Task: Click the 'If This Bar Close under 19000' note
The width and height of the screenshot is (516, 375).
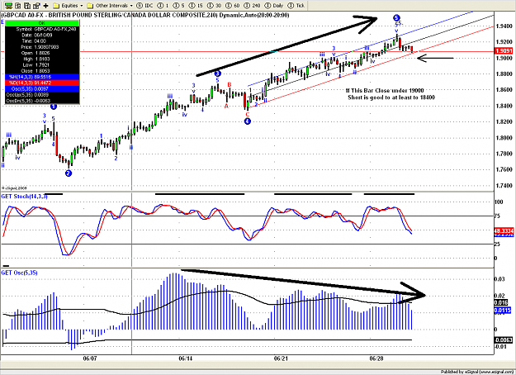Action: [385, 91]
